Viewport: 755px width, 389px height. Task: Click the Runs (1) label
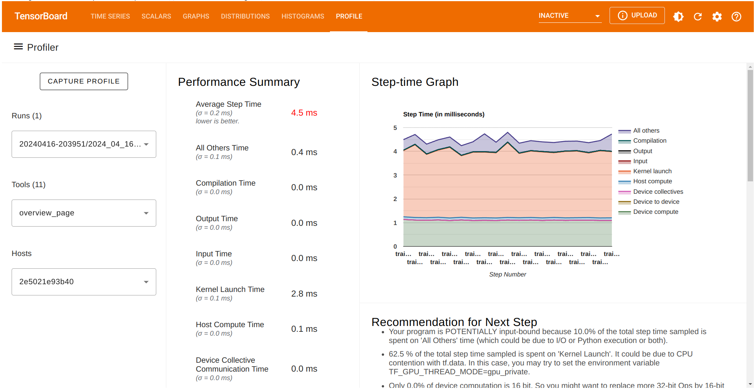27,116
